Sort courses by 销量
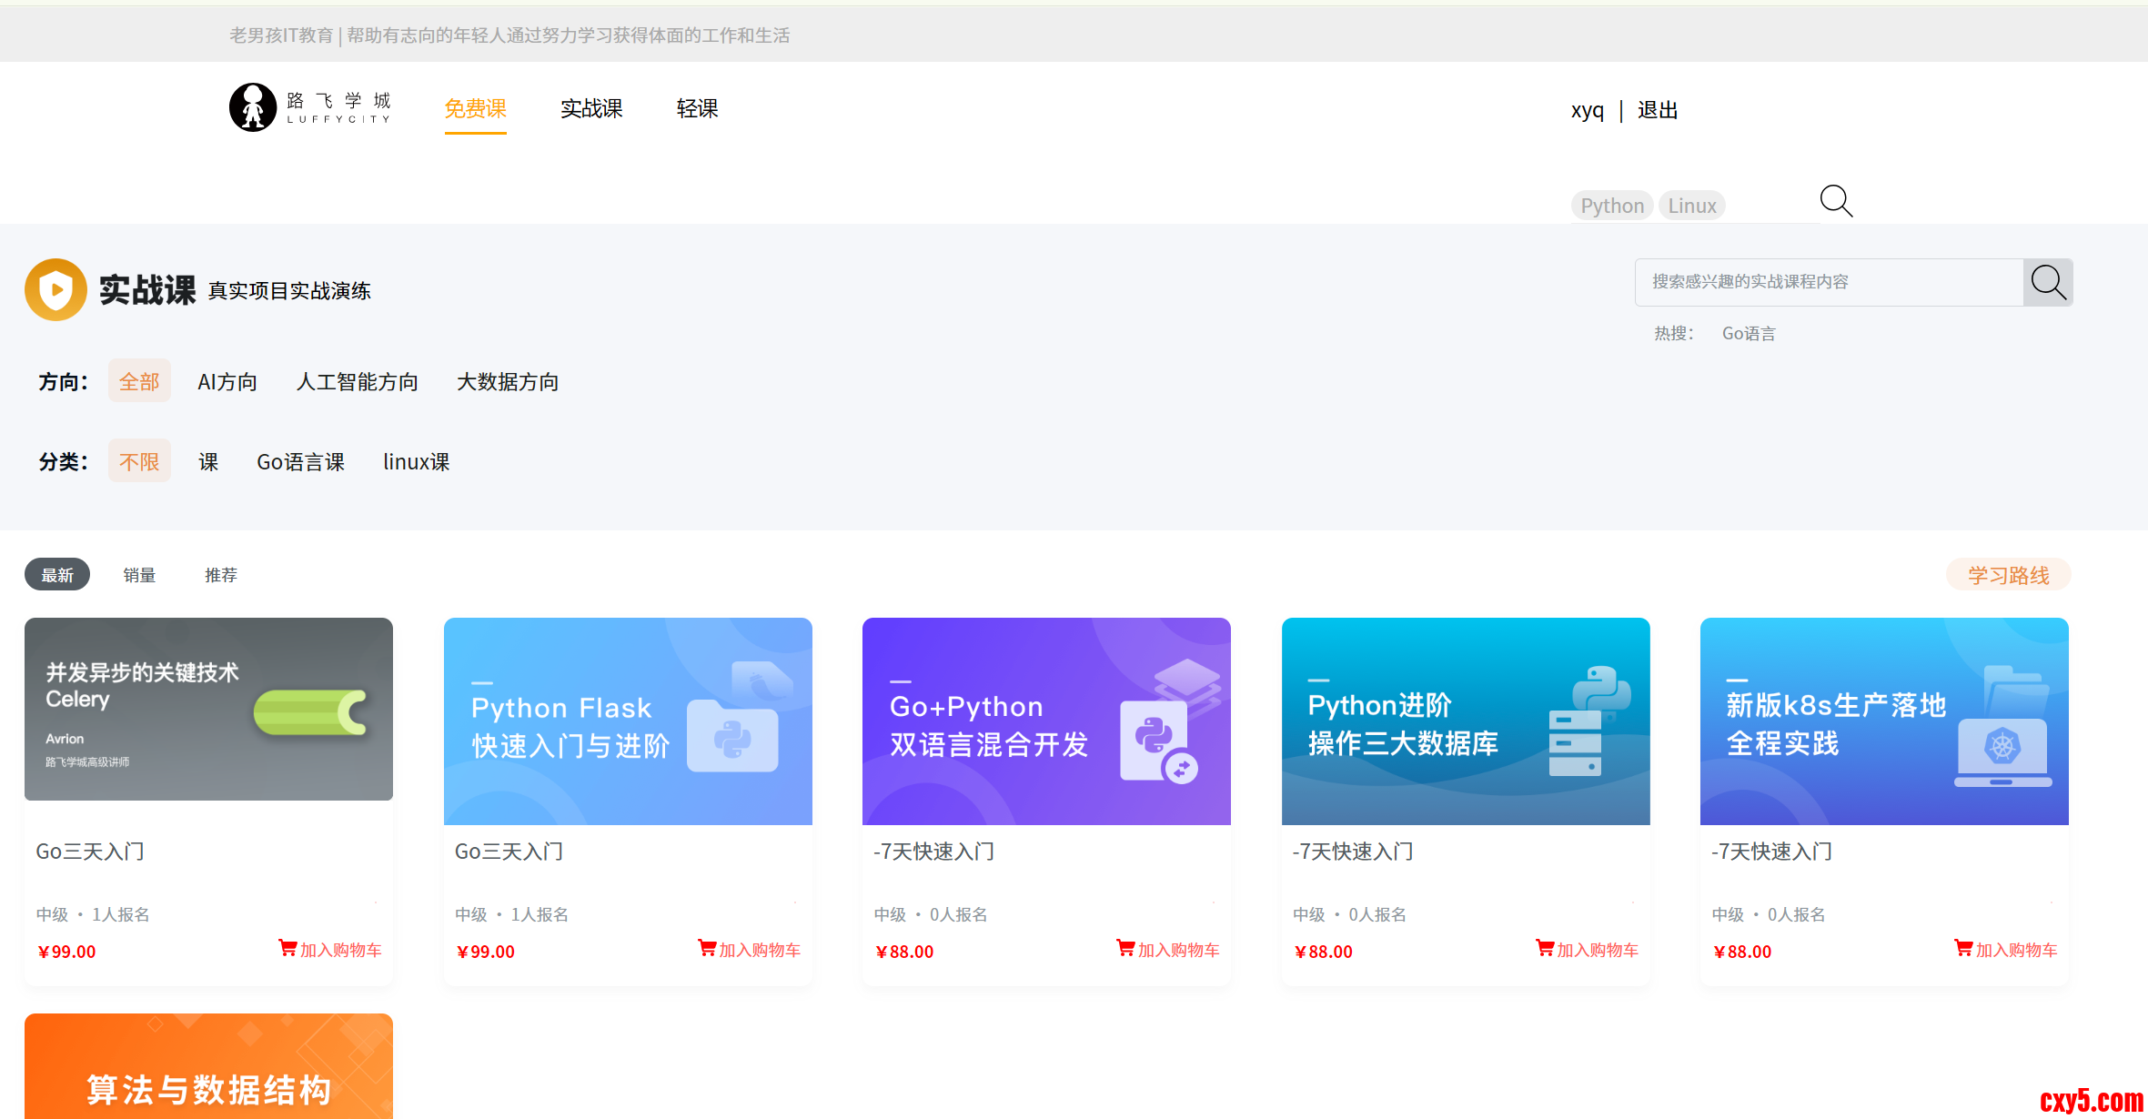This screenshot has height=1119, width=2148. point(139,575)
